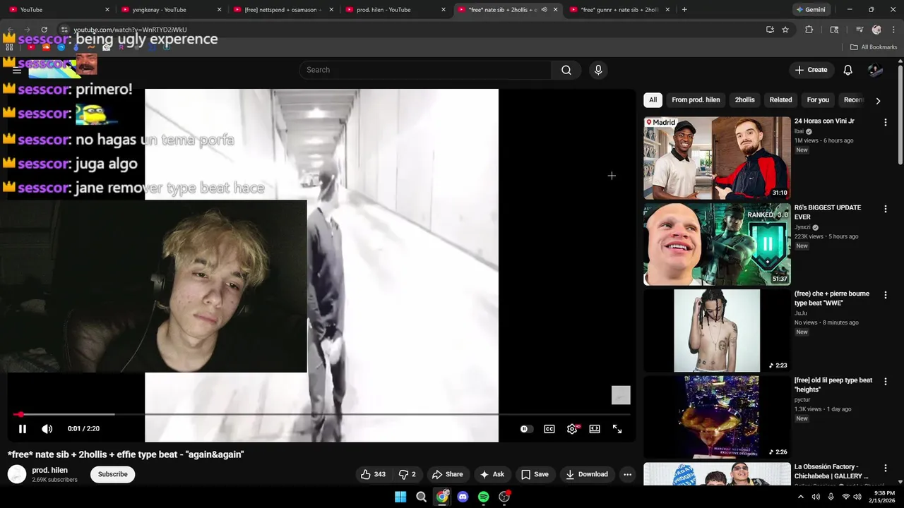Open options for "heights" type beat video
This screenshot has height=508, width=904.
885,382
